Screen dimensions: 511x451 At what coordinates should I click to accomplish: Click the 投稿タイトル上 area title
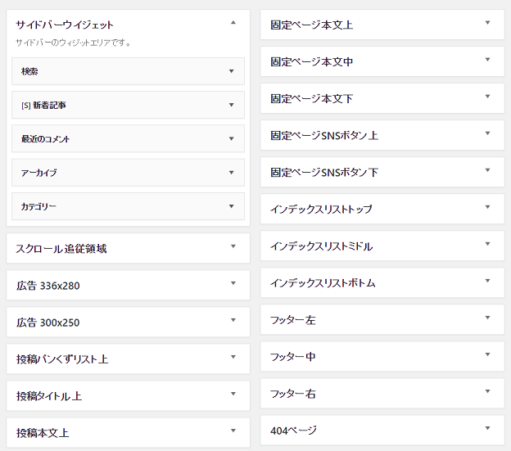49,396
